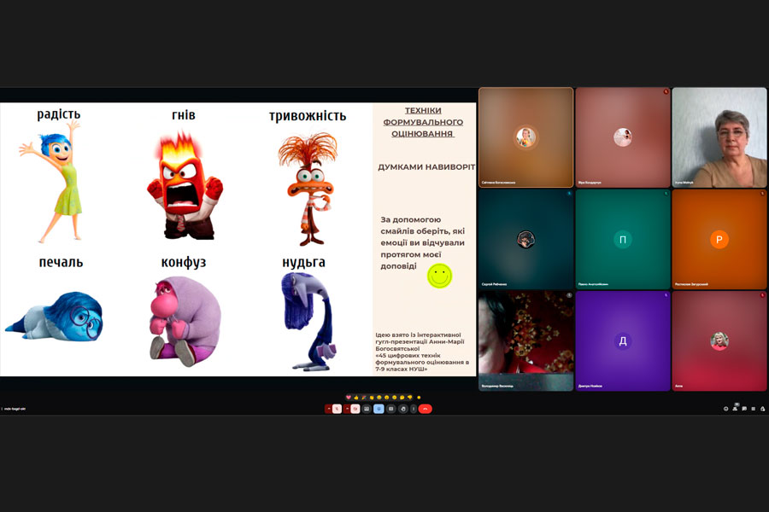
Task: Click the yellow smiley on the slide
Action: click(439, 276)
